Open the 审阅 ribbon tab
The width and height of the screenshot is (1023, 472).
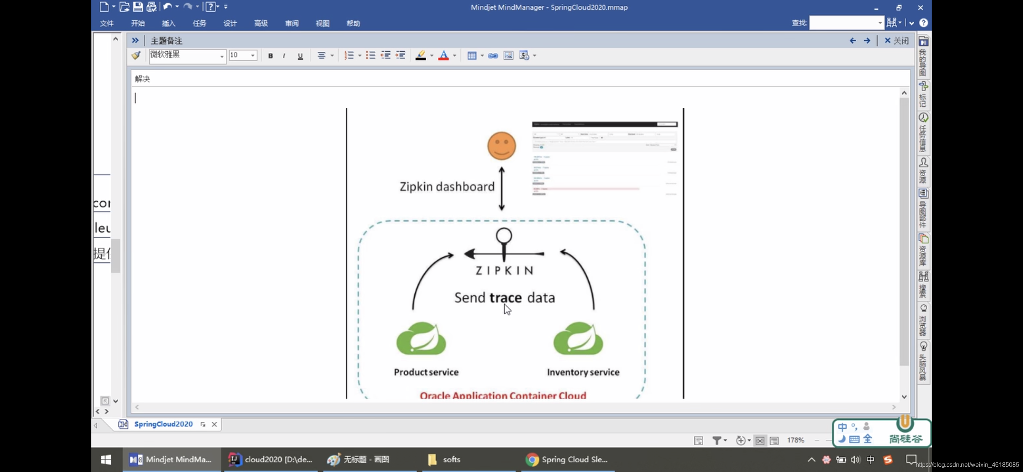click(292, 24)
